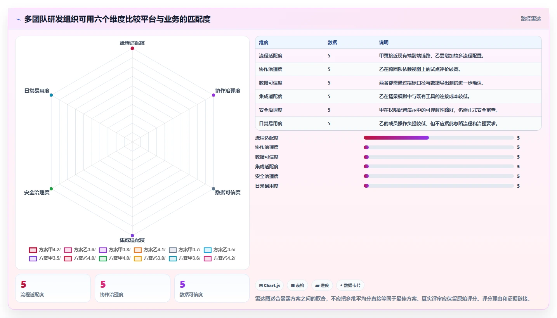The height and width of the screenshot is (318, 557).
Task: Toggle legend item 方案甲3.7/
Action: coord(184,250)
